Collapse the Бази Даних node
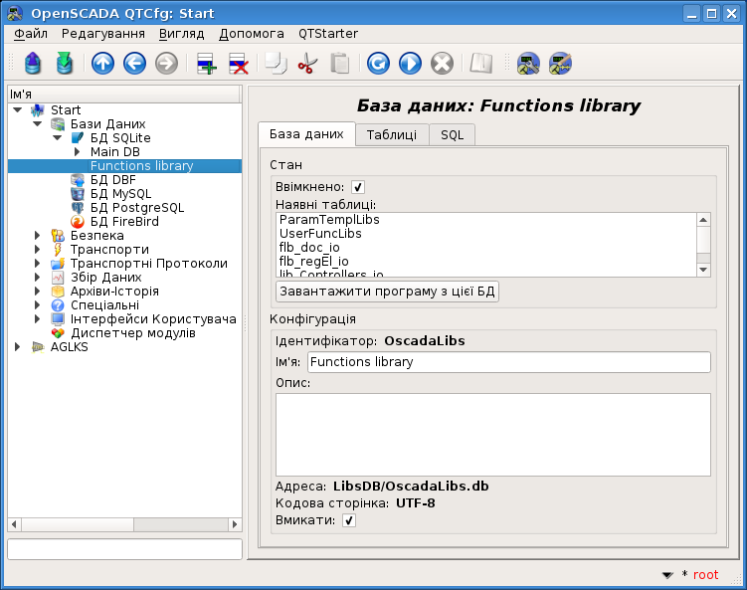 coord(38,124)
